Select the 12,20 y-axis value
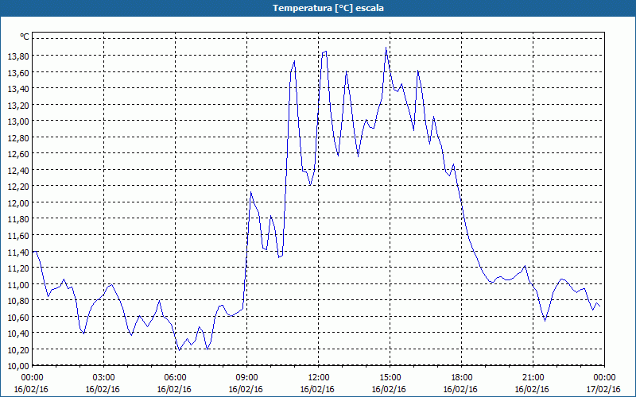Viewport: 636px width, 397px height. 17,187
